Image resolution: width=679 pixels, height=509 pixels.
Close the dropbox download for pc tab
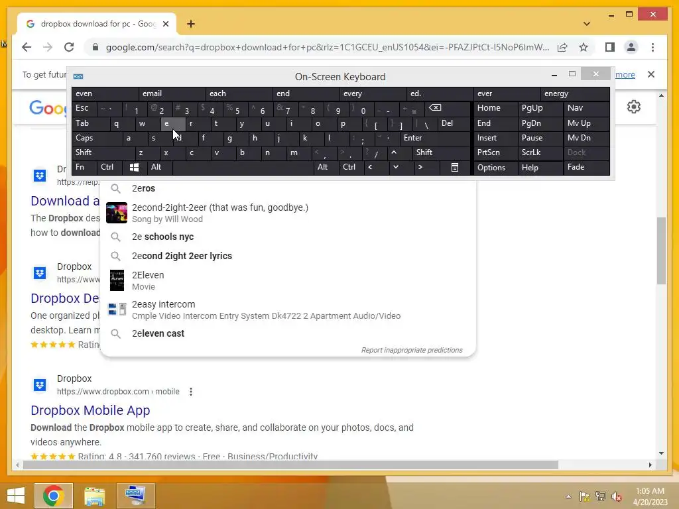click(165, 24)
